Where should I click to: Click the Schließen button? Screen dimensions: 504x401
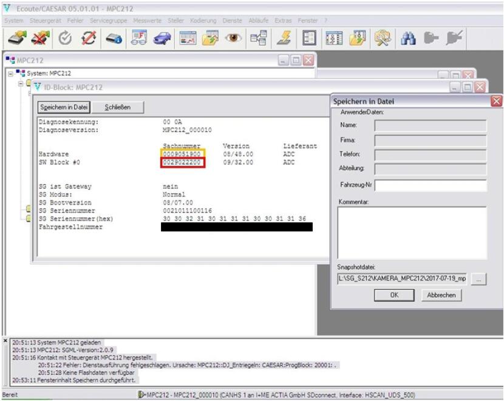click(x=118, y=107)
